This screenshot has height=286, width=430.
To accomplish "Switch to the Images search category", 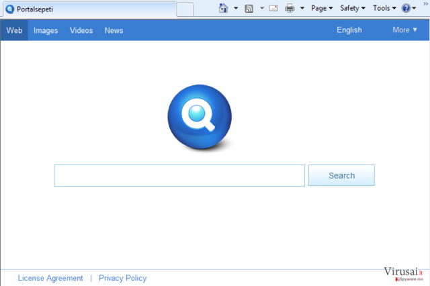I will (x=46, y=30).
